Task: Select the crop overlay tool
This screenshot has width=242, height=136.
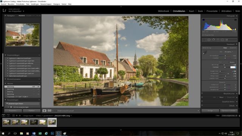Action: [204, 40]
